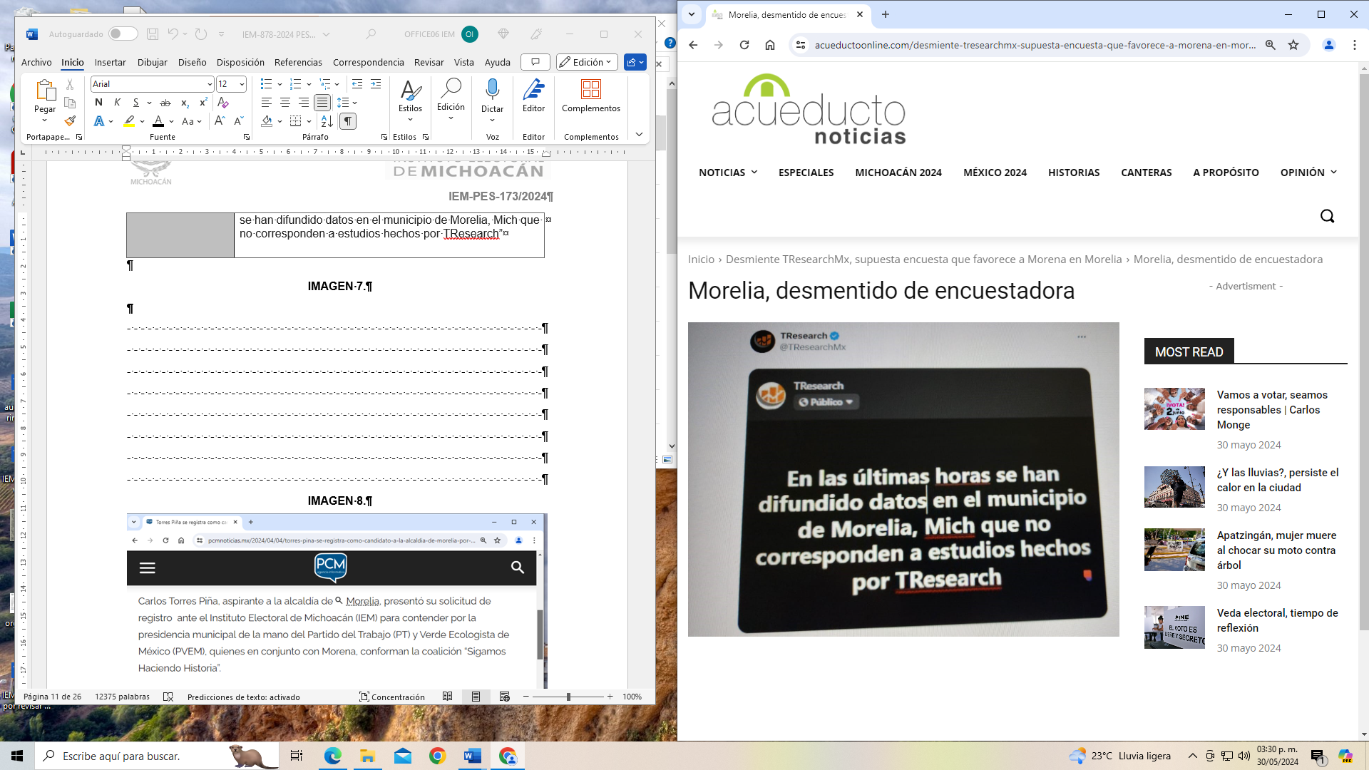
Task: Open HISTORIAS section link
Action: pyautogui.click(x=1074, y=173)
